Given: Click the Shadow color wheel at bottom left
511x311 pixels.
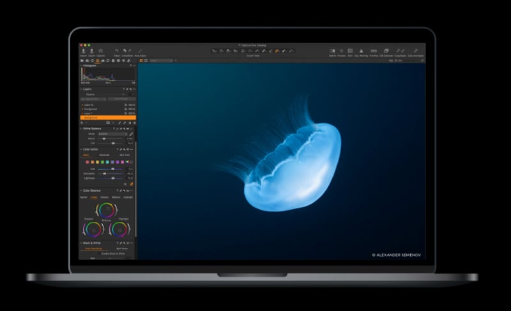Looking at the screenshot, I should click(x=93, y=229).
